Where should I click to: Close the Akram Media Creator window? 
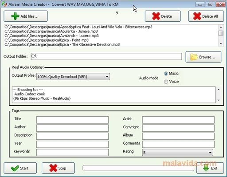pos(220,4)
